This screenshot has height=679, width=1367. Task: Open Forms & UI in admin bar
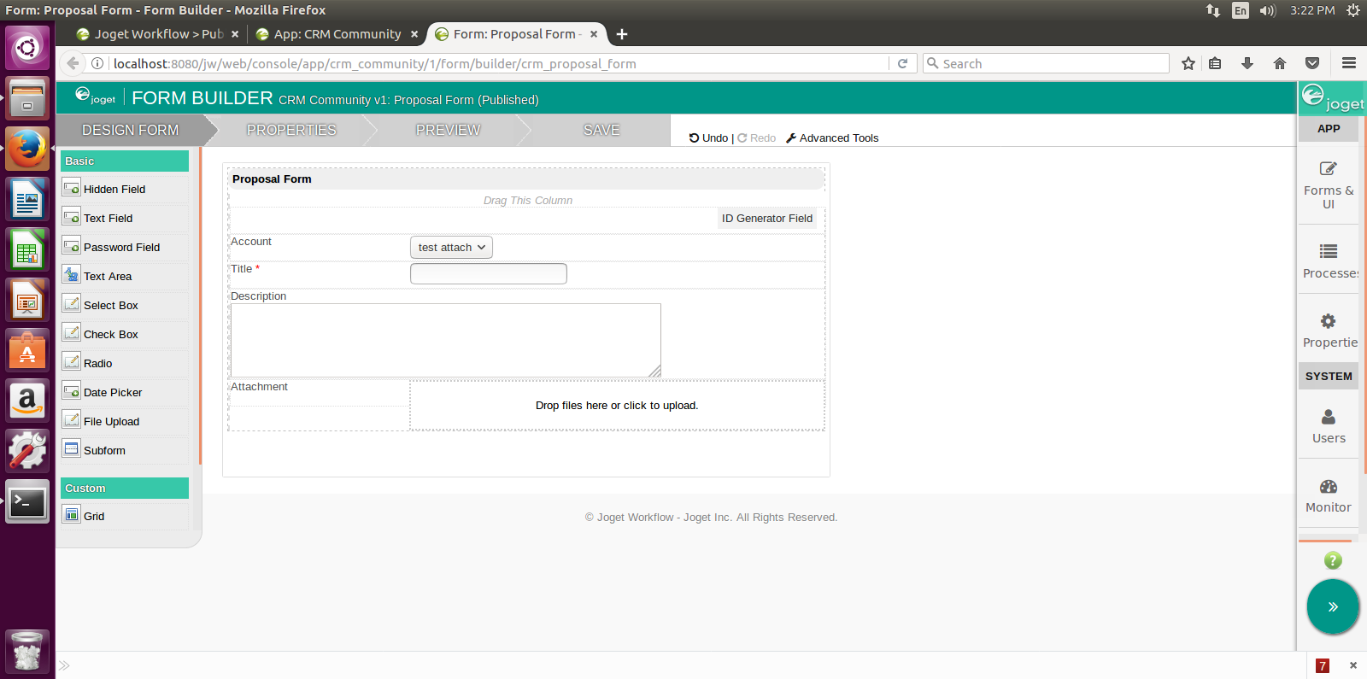coord(1329,184)
